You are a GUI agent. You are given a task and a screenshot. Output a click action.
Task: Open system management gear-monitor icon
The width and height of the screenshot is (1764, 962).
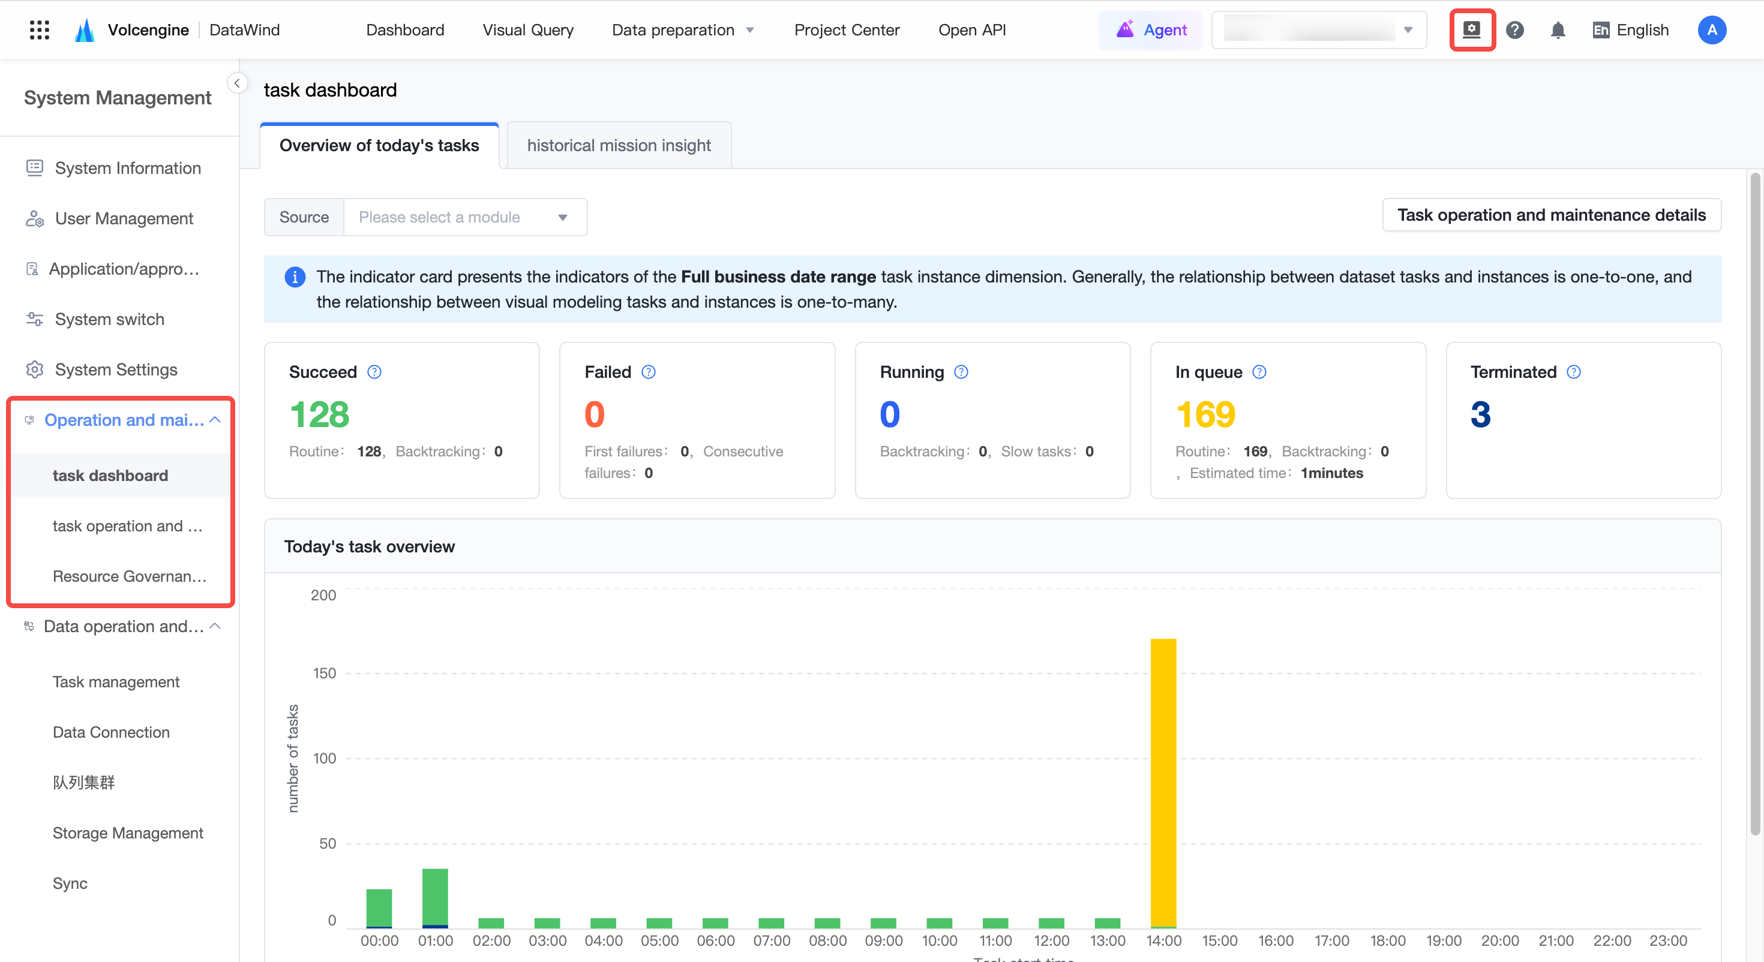(x=1472, y=30)
